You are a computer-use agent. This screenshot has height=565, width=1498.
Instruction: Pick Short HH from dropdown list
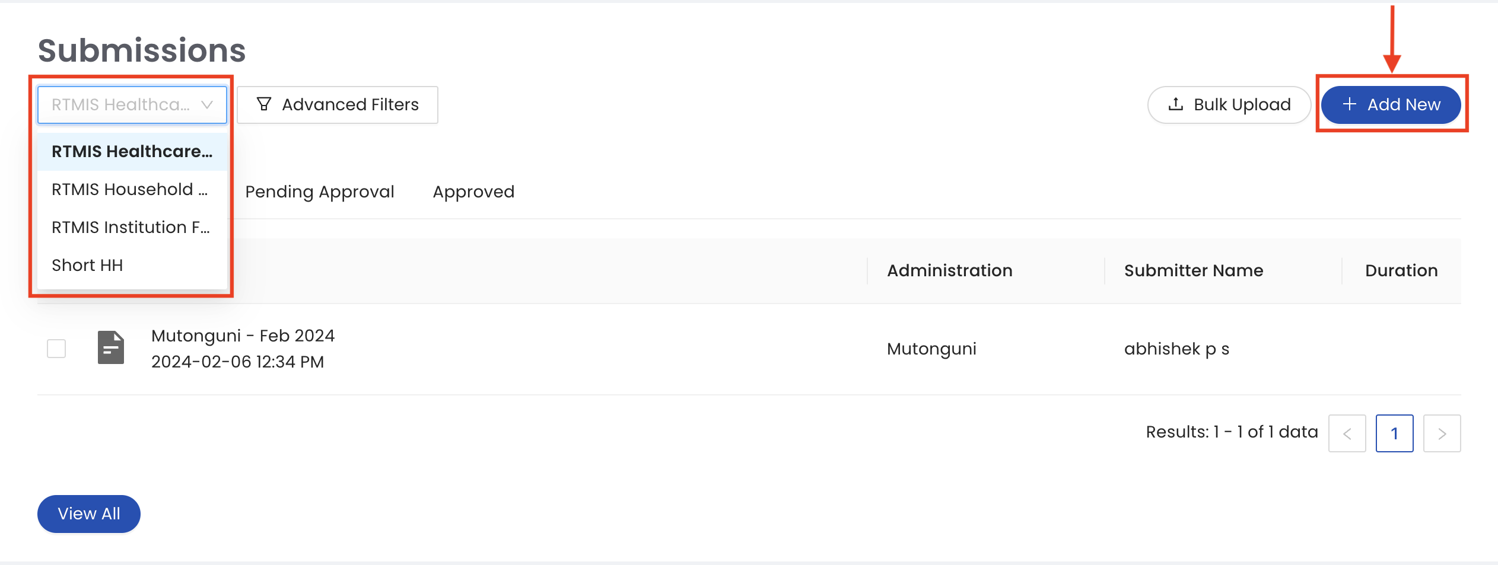point(88,266)
